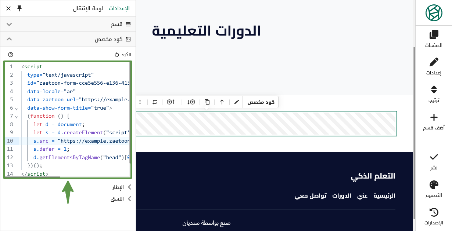Pin the settings panel
This screenshot has height=231, width=452.
(19, 8)
